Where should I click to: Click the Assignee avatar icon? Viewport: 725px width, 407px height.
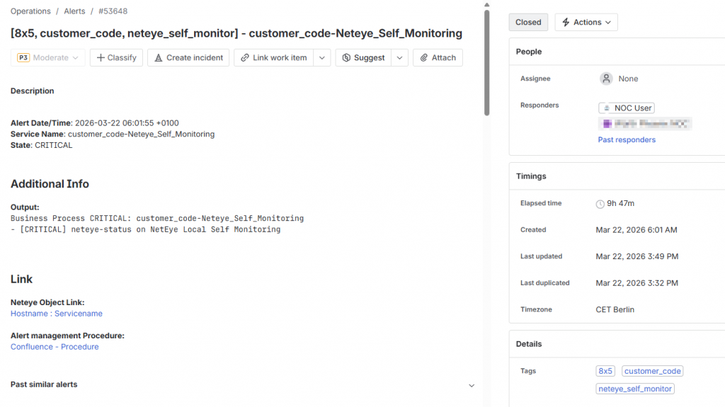(x=606, y=79)
